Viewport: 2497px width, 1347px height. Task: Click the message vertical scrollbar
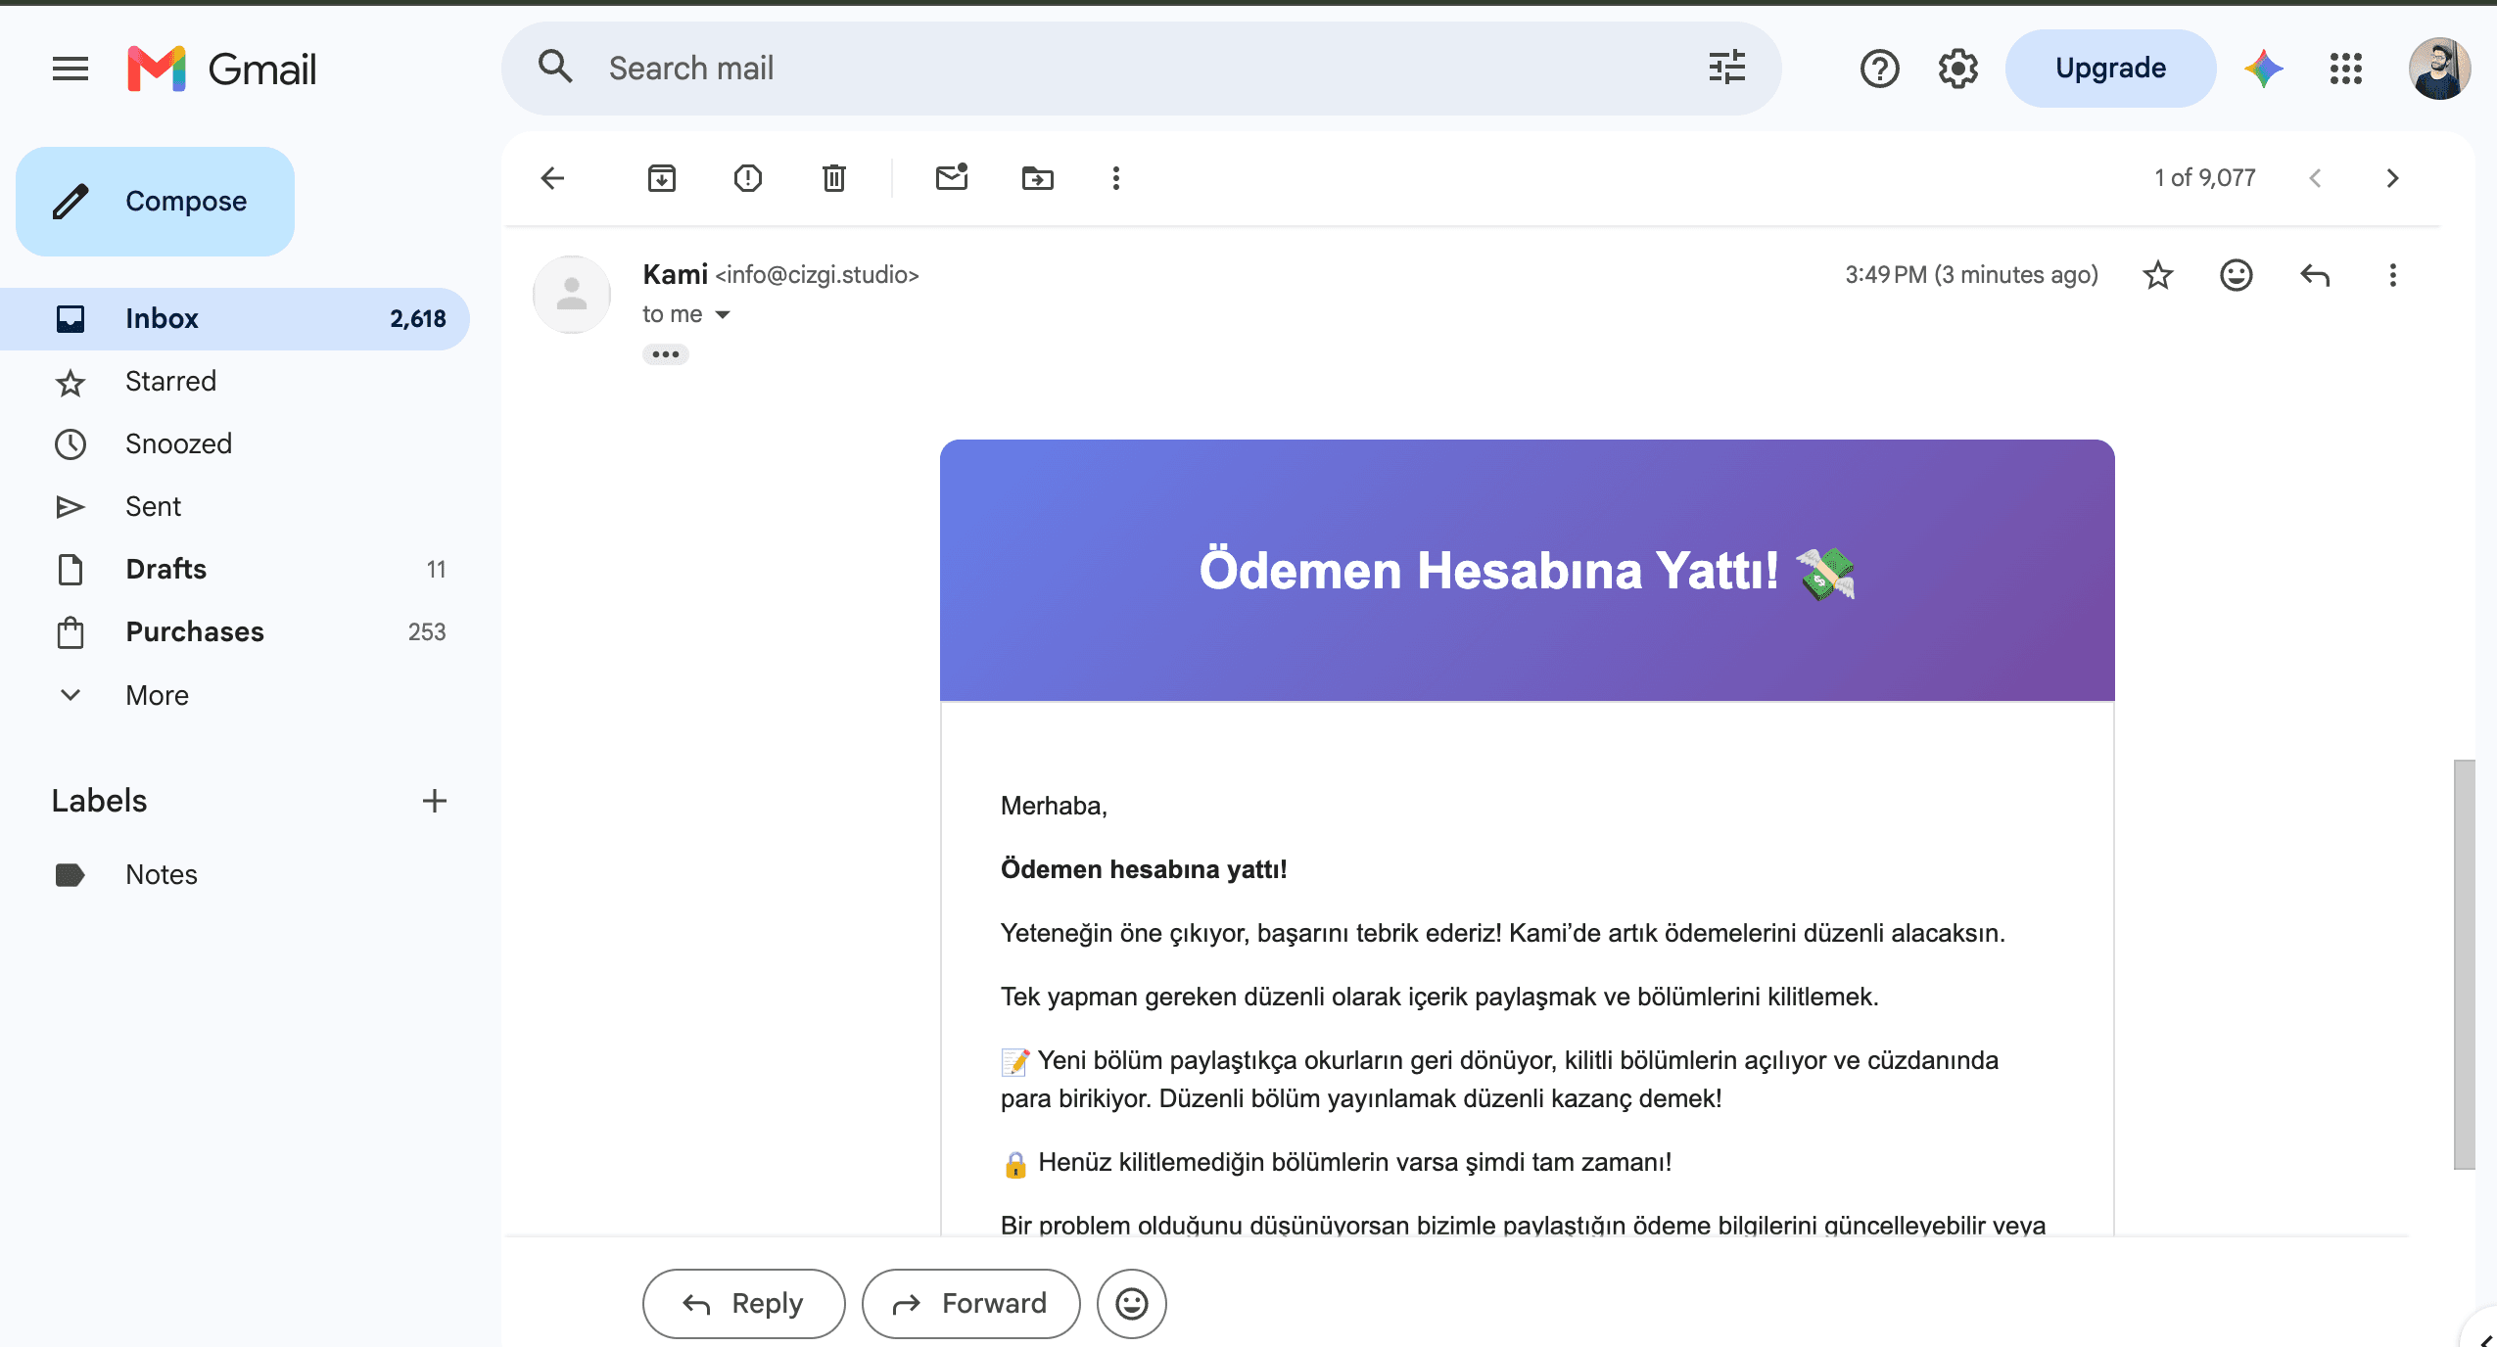[2465, 964]
